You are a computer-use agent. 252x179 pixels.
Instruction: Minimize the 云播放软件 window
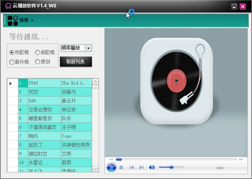[x=234, y=7]
